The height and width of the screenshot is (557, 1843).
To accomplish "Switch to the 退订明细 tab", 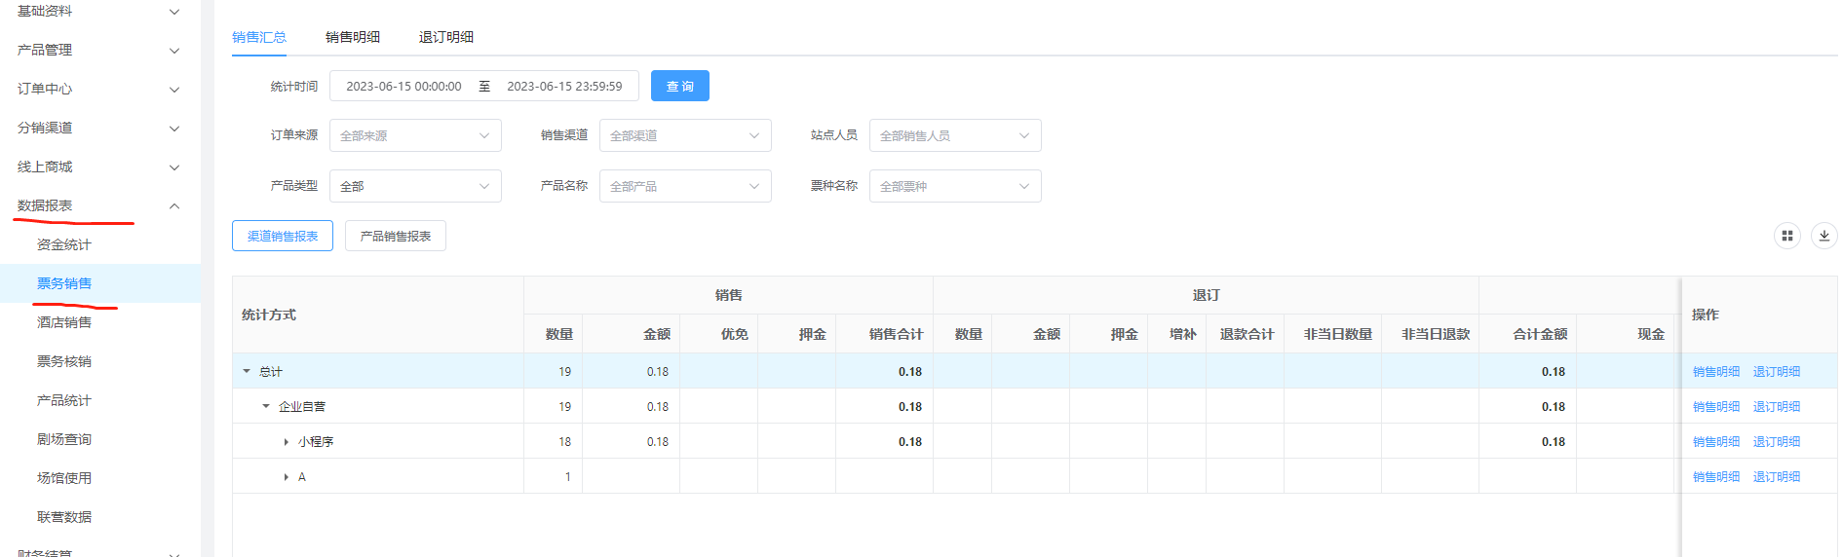I will pos(446,37).
